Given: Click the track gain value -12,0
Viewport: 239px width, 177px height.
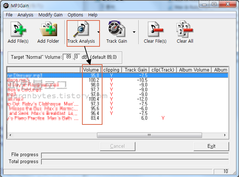Looking at the screenshot, I should [142, 99].
